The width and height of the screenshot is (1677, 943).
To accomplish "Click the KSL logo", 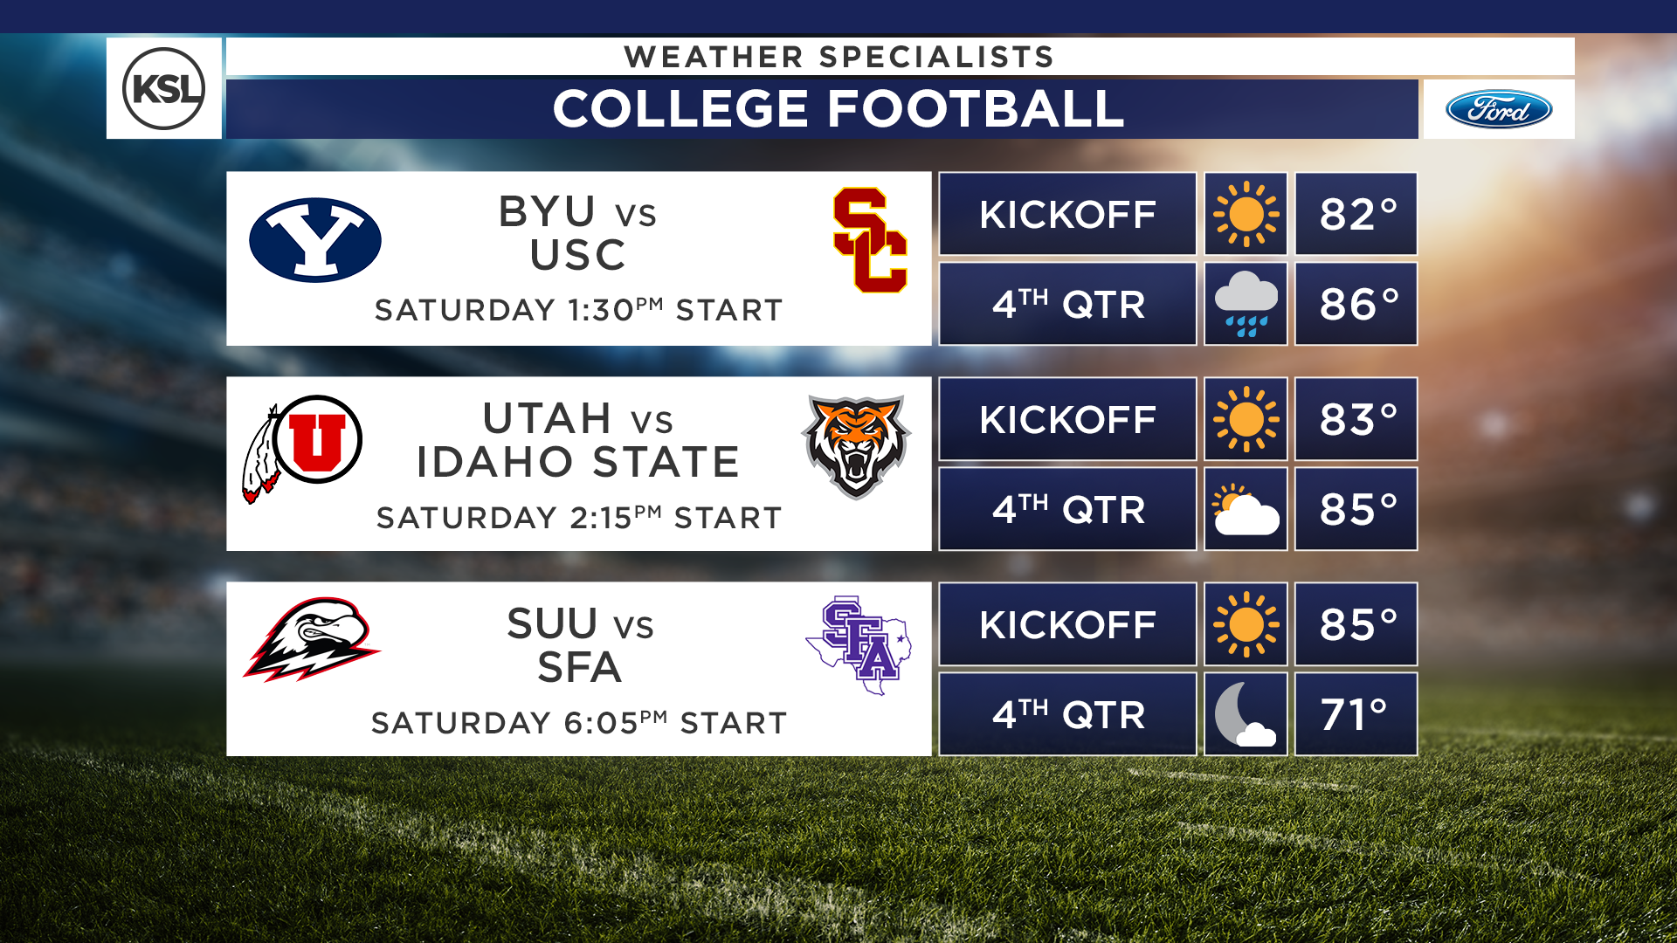I will pos(163,88).
